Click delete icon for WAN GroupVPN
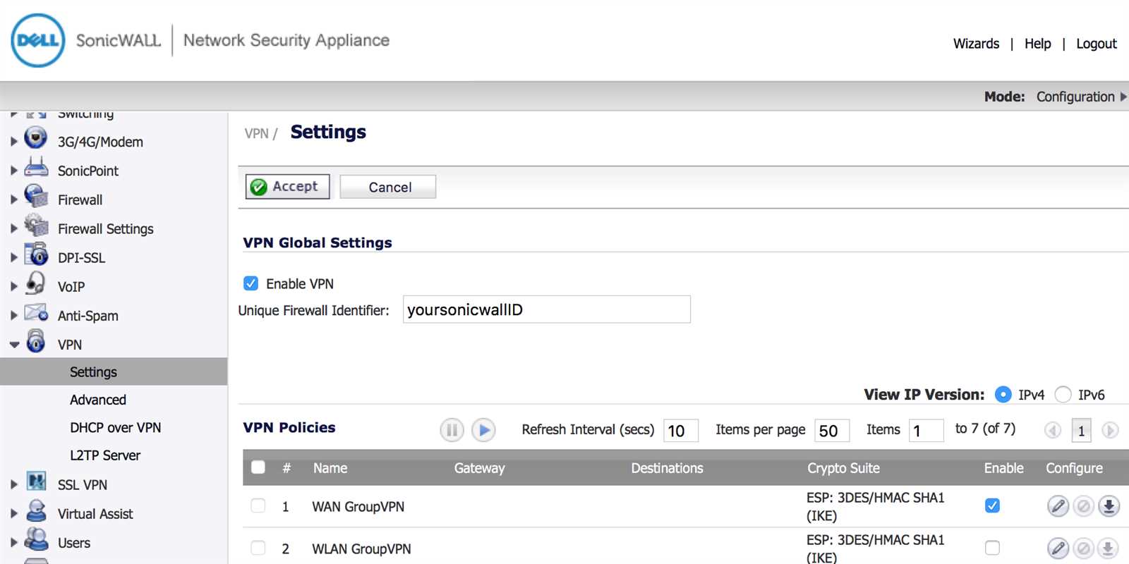Screen dimensions: 1129x564 [1084, 506]
